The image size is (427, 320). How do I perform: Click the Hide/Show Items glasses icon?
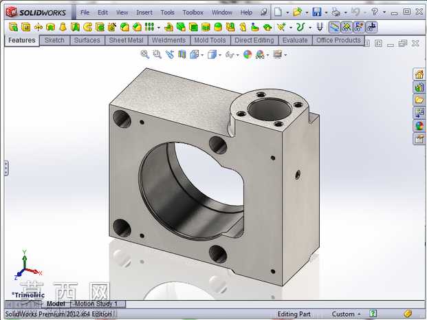click(x=230, y=55)
